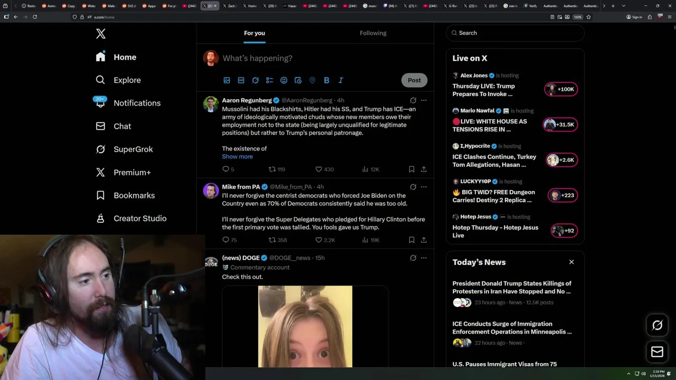Go back in browser toolbar
Screen dimensions: 676x380
point(16,17)
